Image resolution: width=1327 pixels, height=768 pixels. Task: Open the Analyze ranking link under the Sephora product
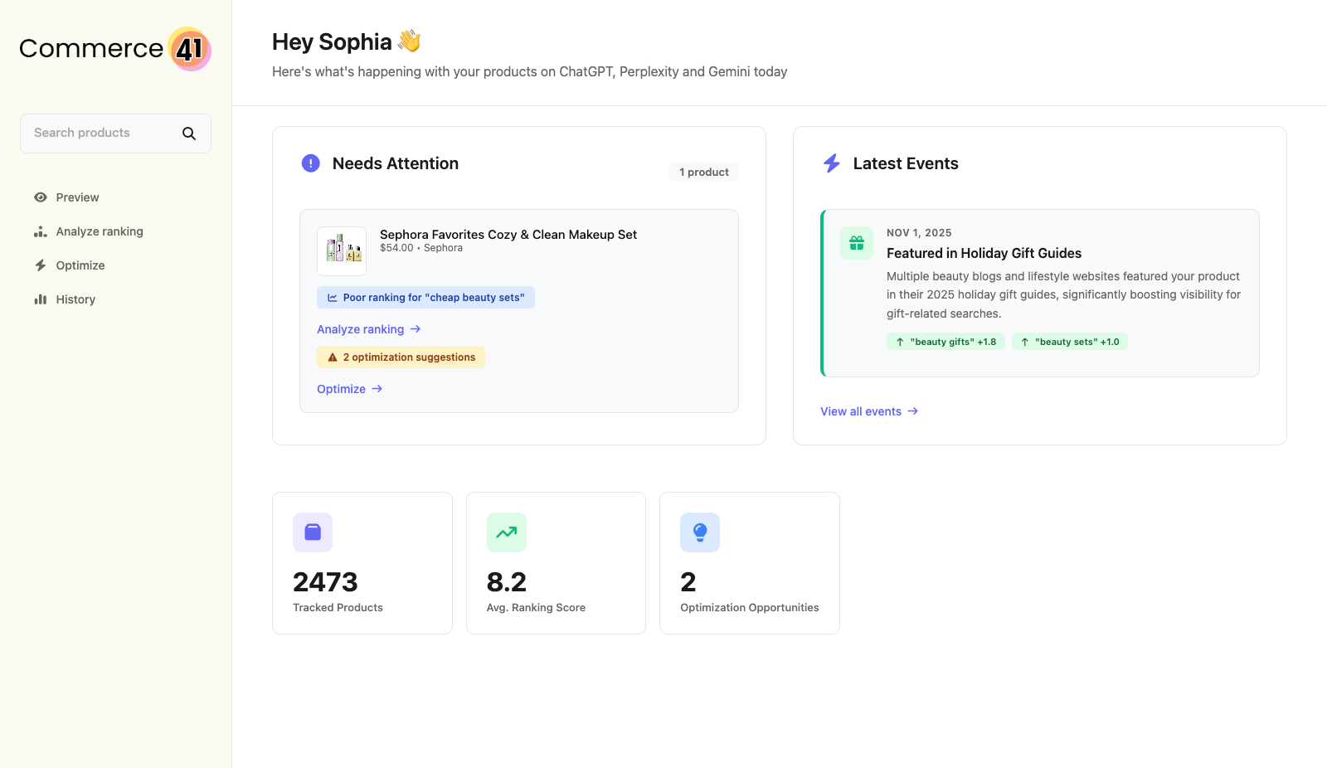[x=360, y=329]
